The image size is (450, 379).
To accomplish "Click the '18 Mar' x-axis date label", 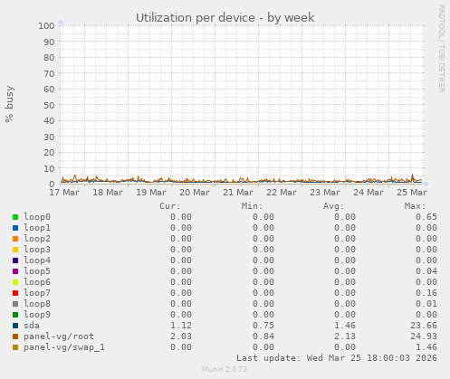I will coord(108,193).
